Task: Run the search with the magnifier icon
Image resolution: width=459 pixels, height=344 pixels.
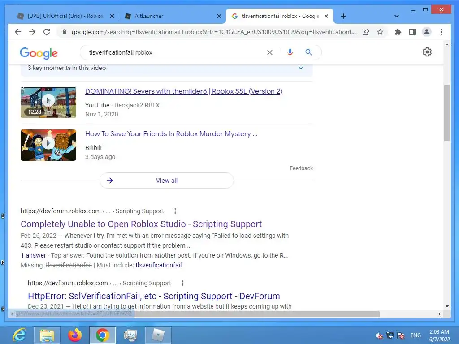Action: (x=308, y=52)
